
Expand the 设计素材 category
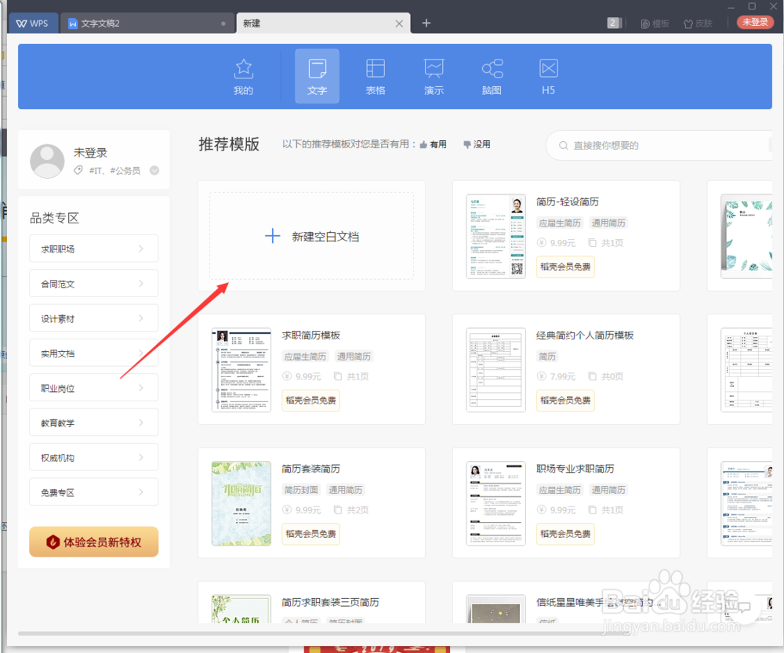93,318
